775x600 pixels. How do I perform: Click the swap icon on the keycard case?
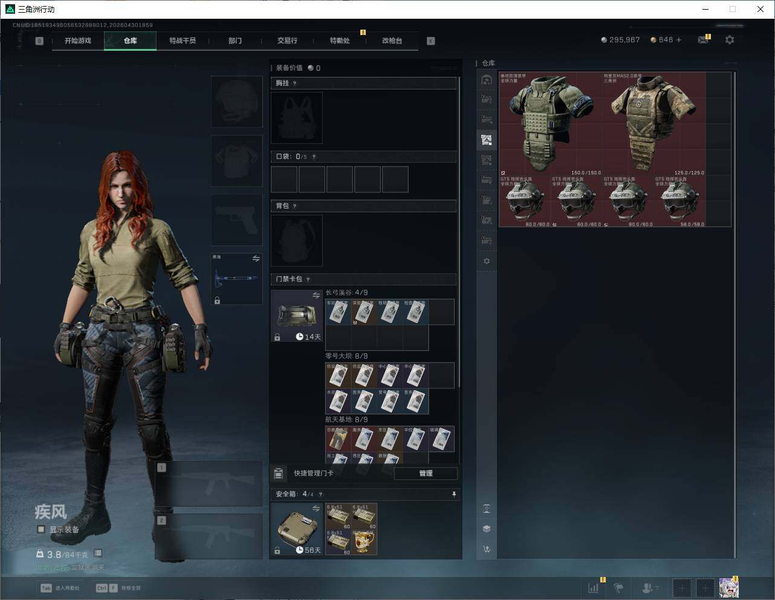(x=316, y=295)
